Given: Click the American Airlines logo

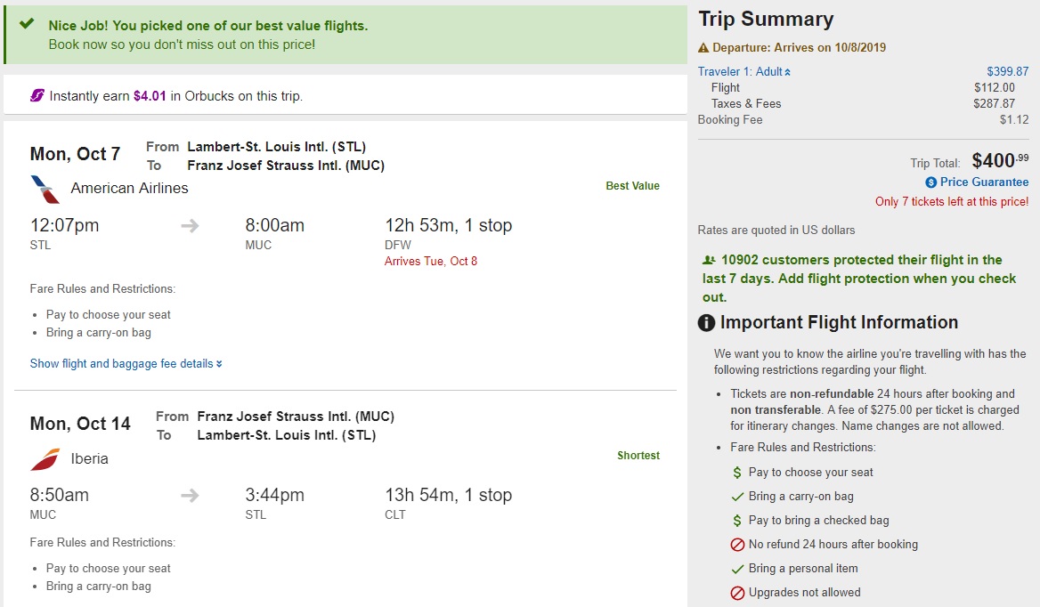Looking at the screenshot, I should (x=45, y=189).
